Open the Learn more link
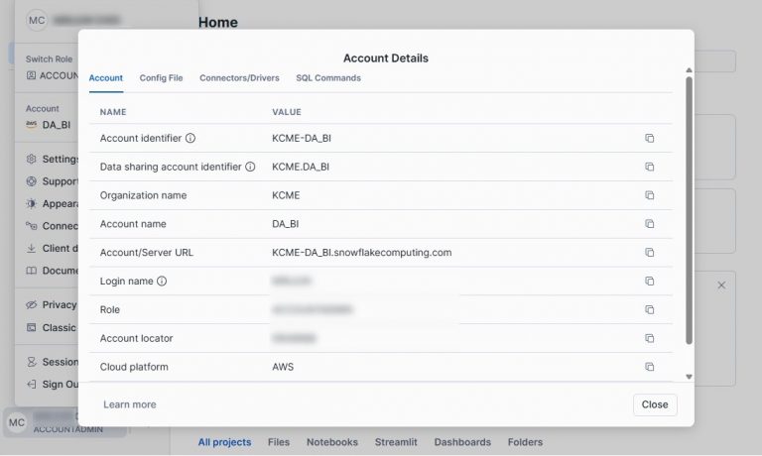The height and width of the screenshot is (456, 762). 130,404
